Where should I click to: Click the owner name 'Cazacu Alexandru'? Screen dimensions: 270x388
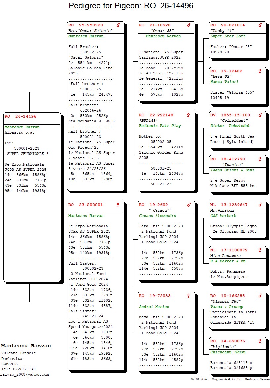point(157,216)
